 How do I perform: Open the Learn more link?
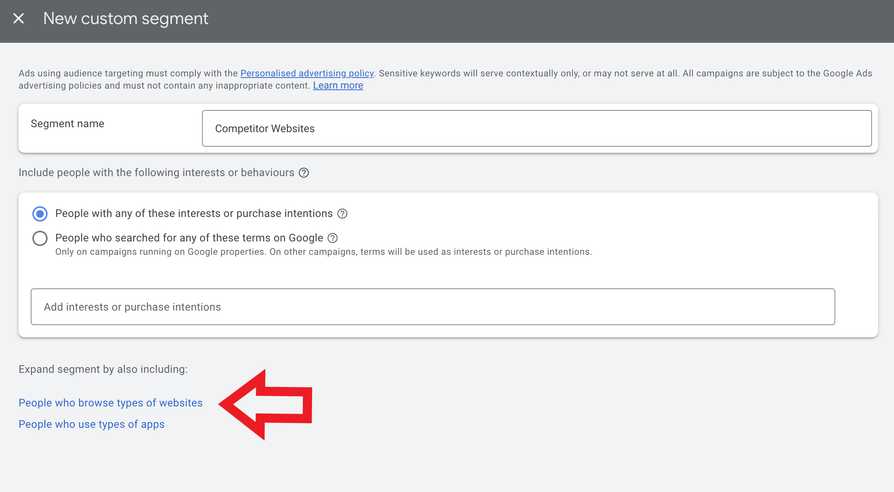click(x=338, y=85)
